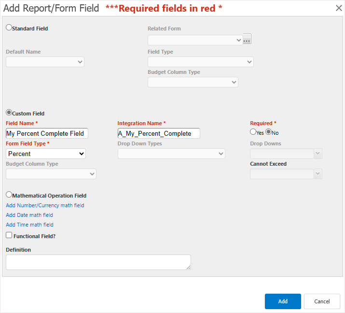
Task: Check the Functional Field? checkbox
Action: click(9, 235)
